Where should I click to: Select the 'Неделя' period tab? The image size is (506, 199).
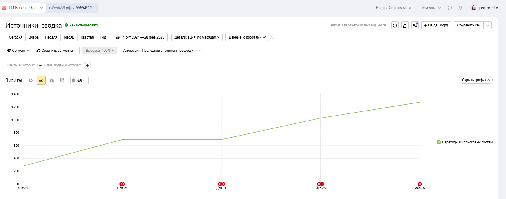coord(51,37)
